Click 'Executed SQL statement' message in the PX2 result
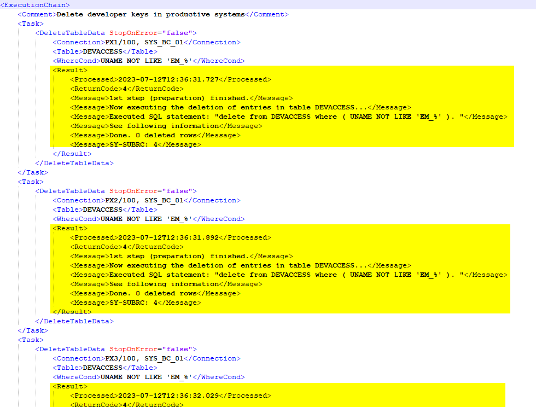Viewport: 536px width, 407px height. tap(288, 275)
